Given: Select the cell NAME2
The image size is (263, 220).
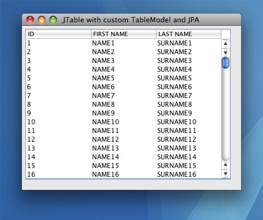Looking at the screenshot, I should [x=124, y=52].
